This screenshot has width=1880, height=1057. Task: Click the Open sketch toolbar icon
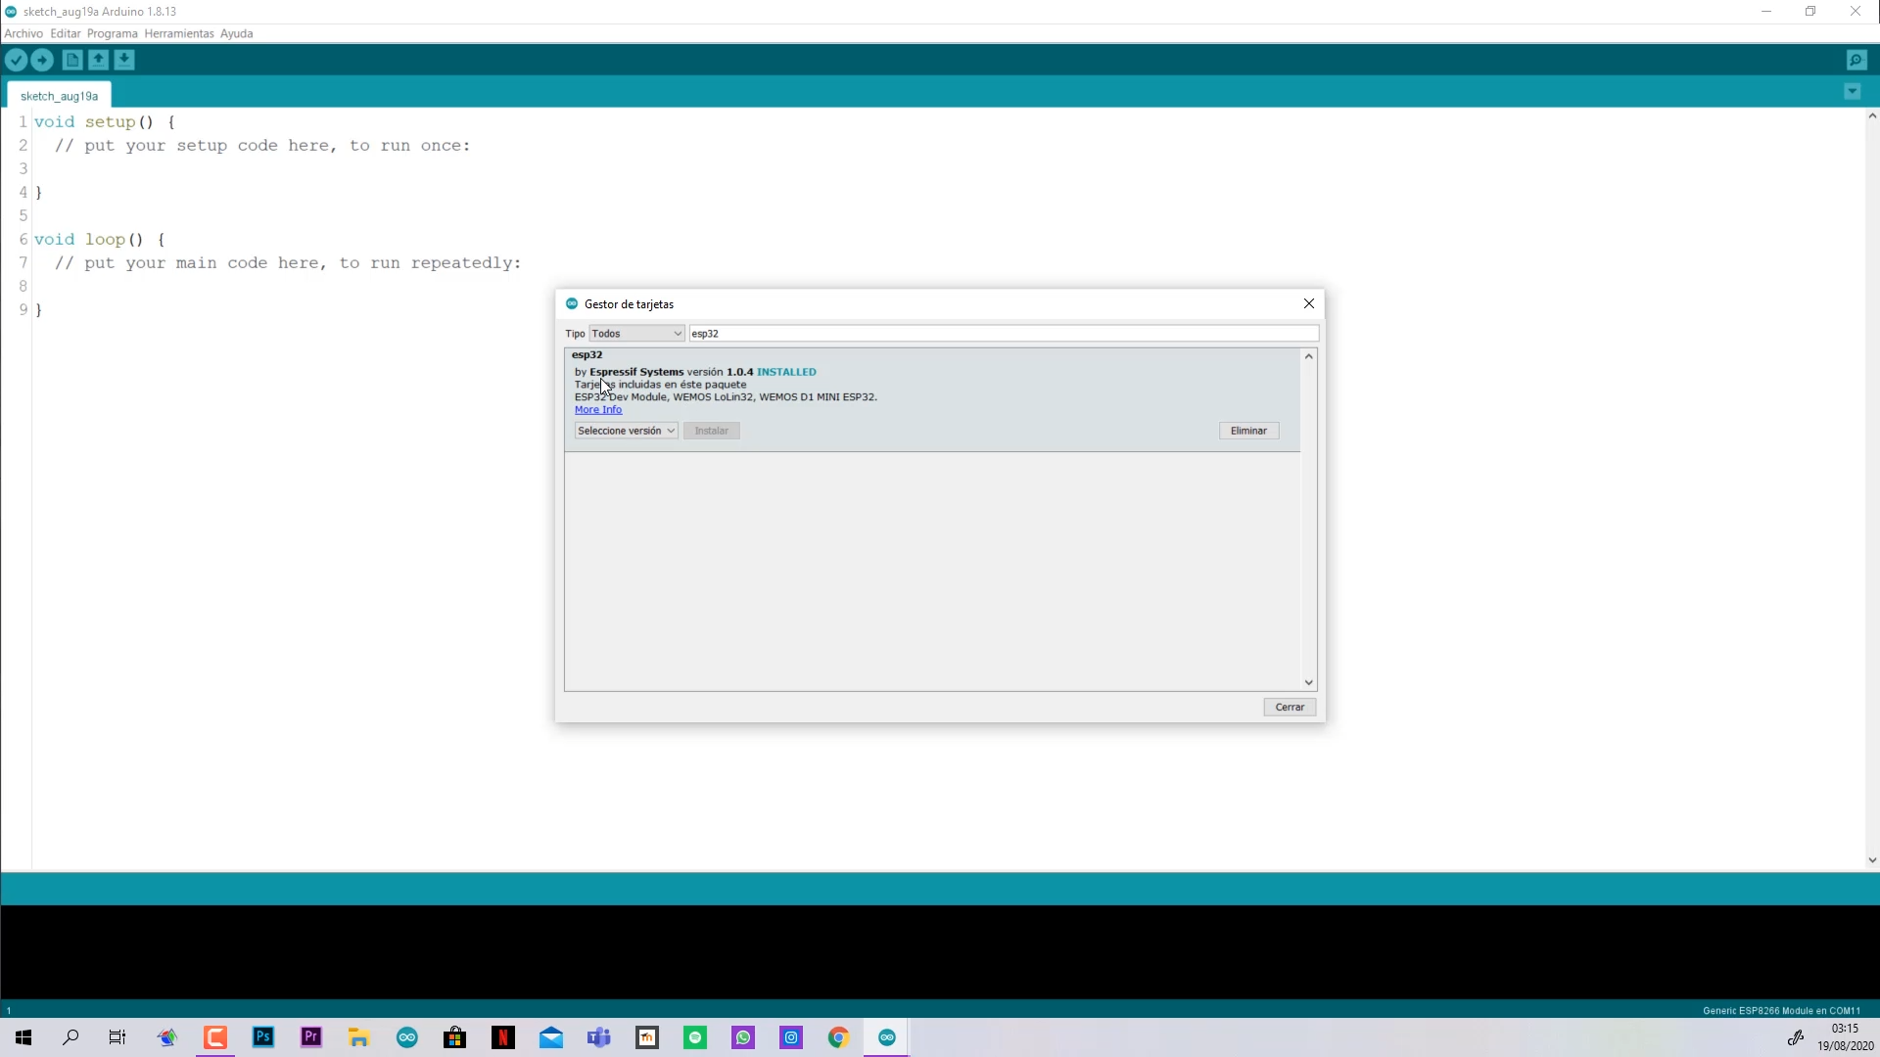point(99,61)
